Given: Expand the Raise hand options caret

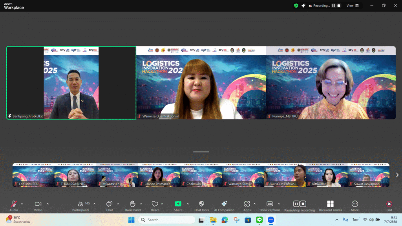Looking at the screenshot, I should point(141,204).
